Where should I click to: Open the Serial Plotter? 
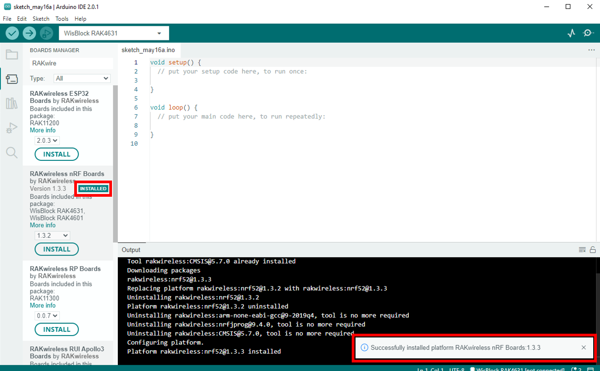[x=571, y=33]
